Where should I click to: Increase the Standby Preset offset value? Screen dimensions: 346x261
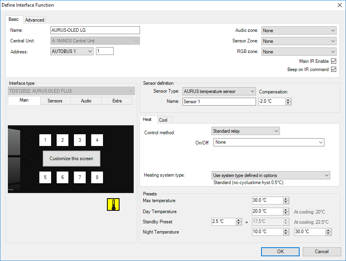point(239,220)
